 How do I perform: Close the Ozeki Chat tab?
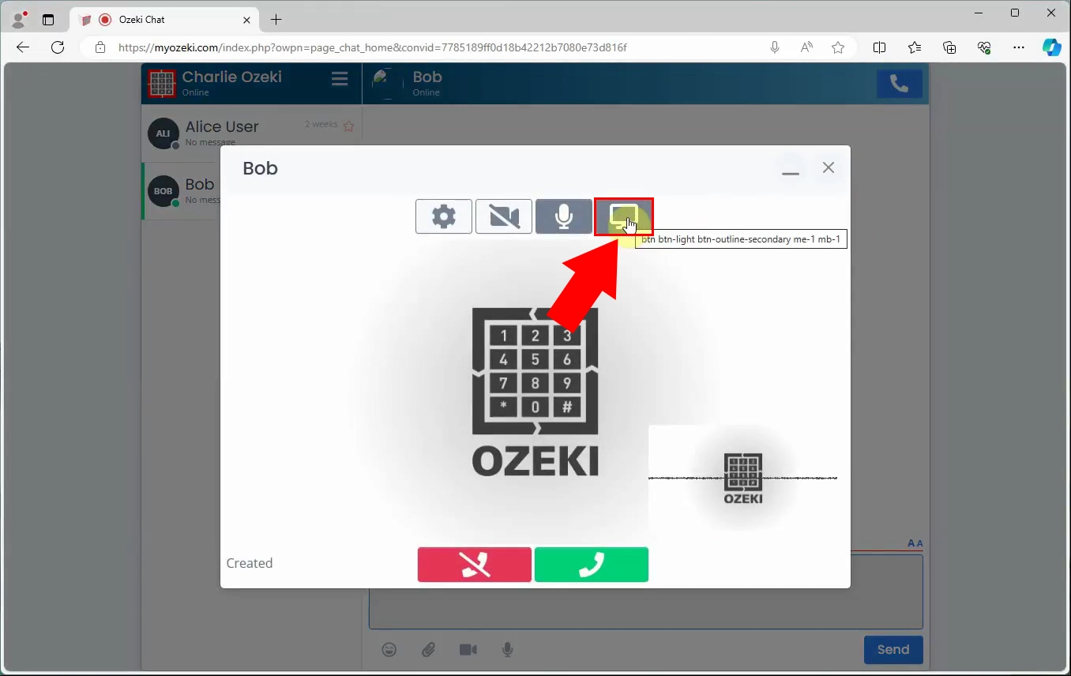click(247, 20)
